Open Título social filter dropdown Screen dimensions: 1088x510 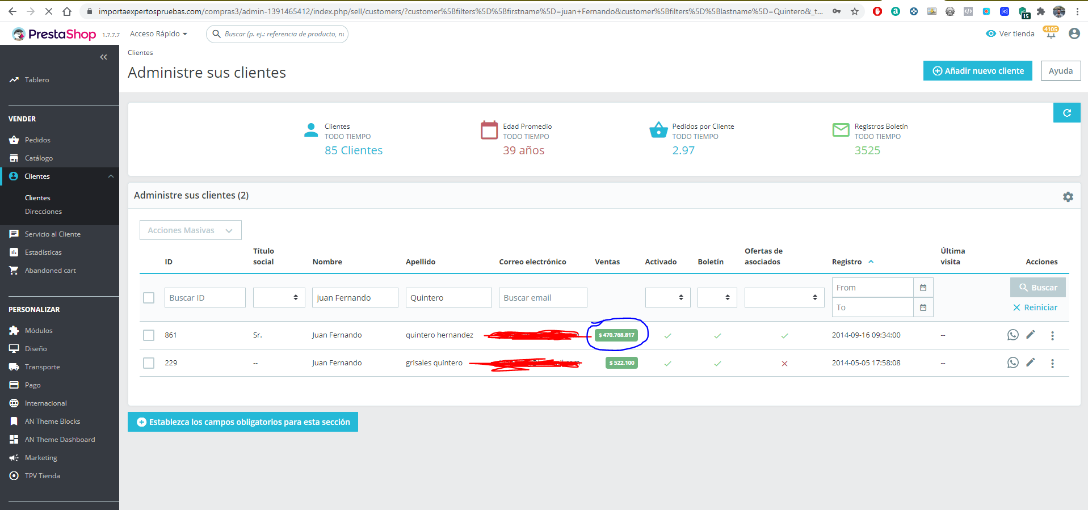(x=279, y=298)
